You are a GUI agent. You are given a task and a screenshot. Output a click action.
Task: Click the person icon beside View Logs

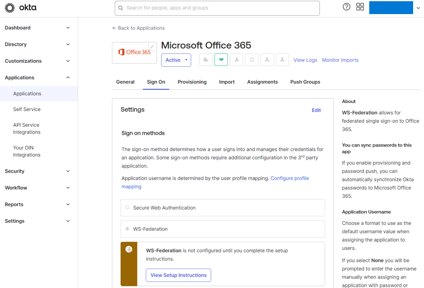tap(283, 60)
